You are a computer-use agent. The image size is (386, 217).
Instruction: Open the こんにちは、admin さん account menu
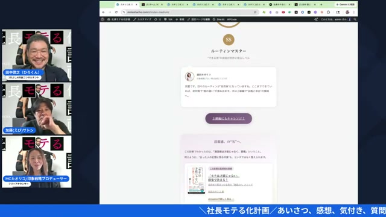tap(336, 19)
